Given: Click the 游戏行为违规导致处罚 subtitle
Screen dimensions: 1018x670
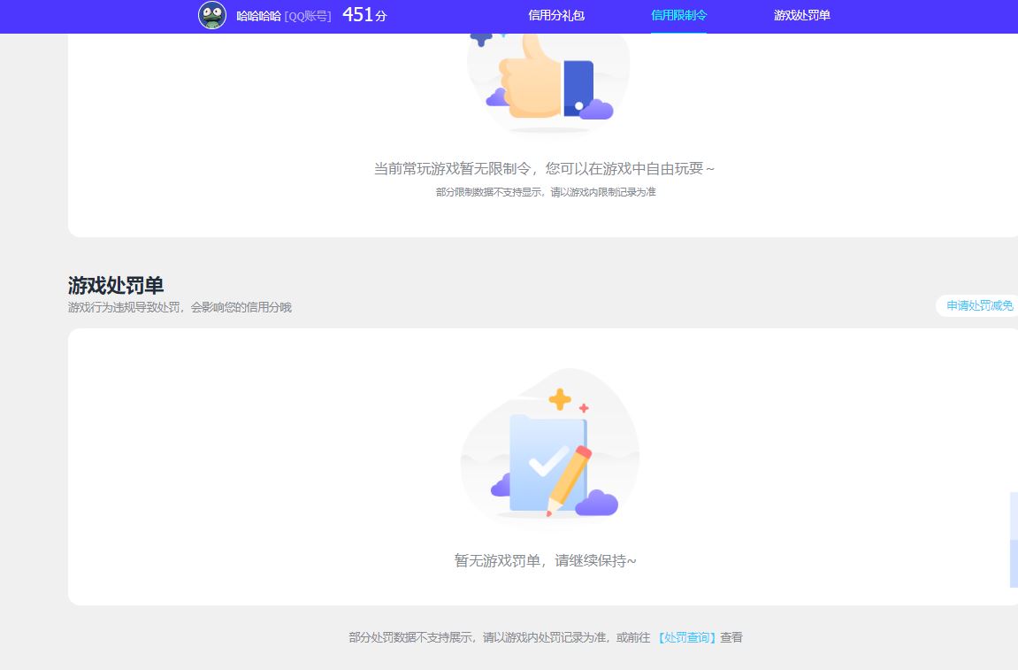Looking at the screenshot, I should pyautogui.click(x=180, y=307).
